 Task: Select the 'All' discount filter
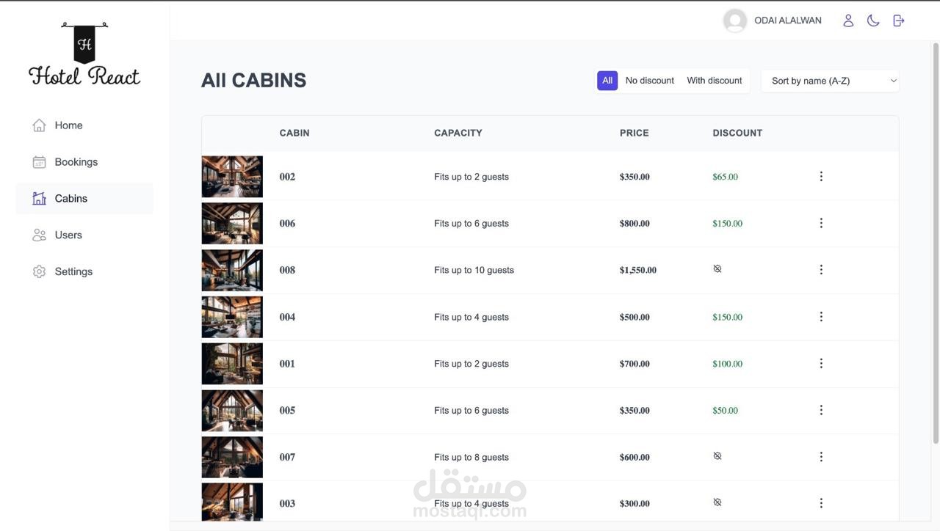pos(607,81)
